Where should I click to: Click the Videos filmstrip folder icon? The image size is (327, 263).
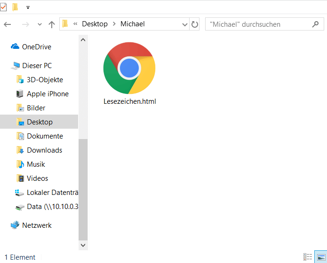point(20,178)
